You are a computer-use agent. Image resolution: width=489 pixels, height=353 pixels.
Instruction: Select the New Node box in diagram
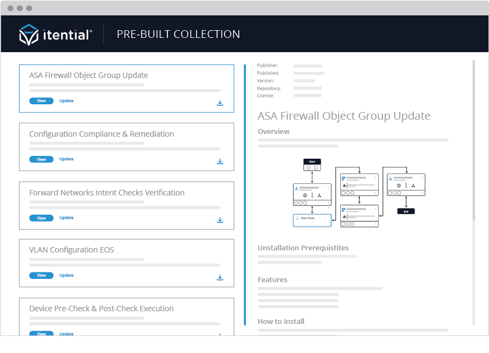pyautogui.click(x=312, y=221)
